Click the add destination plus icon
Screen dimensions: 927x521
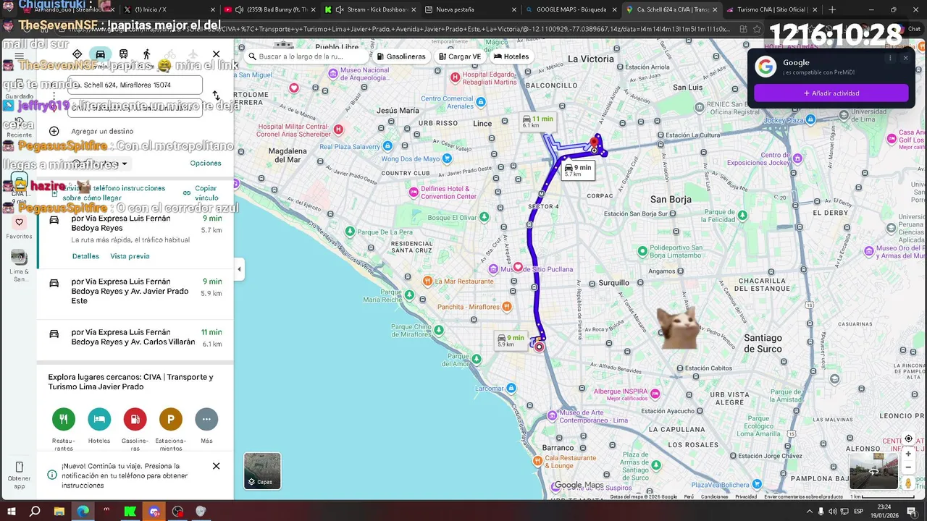pyautogui.click(x=54, y=131)
